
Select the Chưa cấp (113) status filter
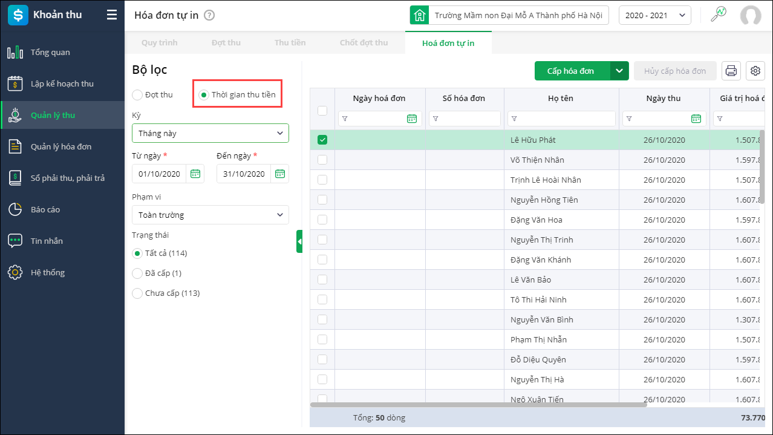point(137,293)
